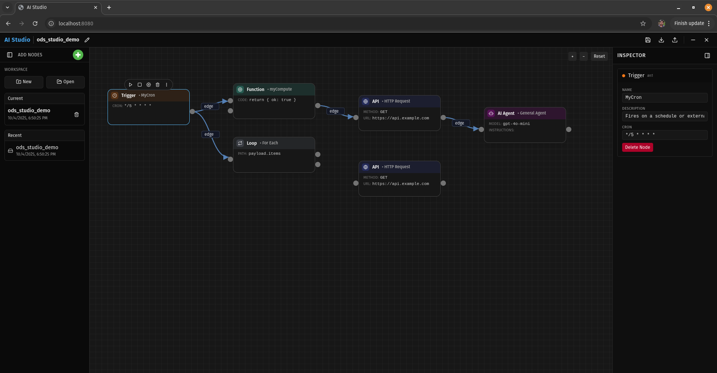The width and height of the screenshot is (717, 373).
Task: Toggle the left sidebar panel
Action: [10, 55]
